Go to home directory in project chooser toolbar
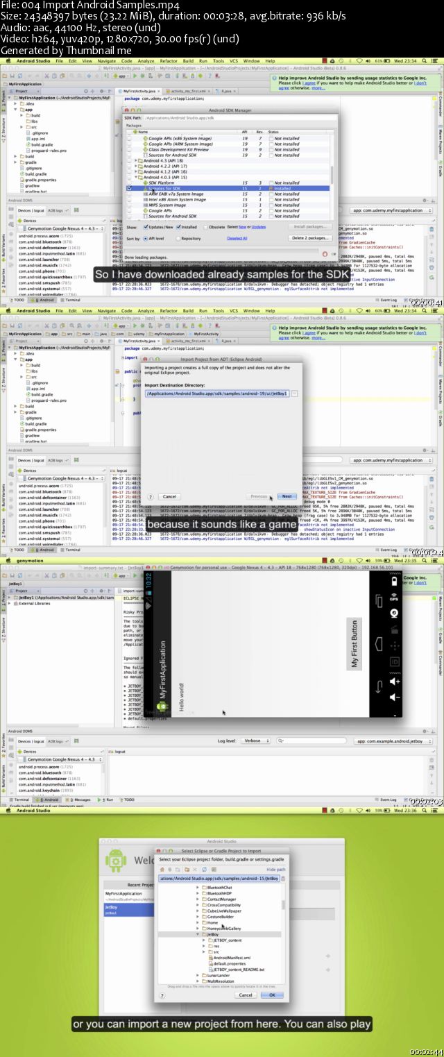444x1057 pixels. tap(162, 870)
